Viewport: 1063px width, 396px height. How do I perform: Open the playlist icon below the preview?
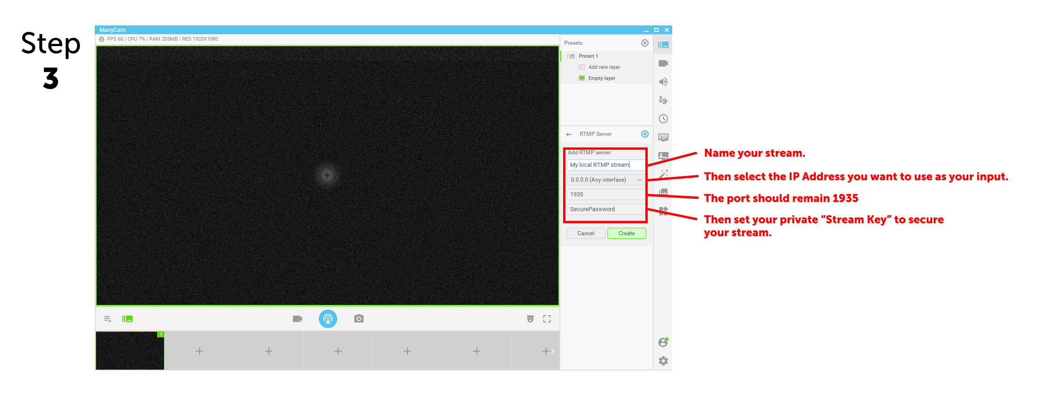point(108,319)
